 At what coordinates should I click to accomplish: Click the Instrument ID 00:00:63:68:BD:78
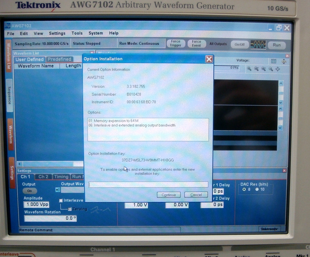(141, 102)
